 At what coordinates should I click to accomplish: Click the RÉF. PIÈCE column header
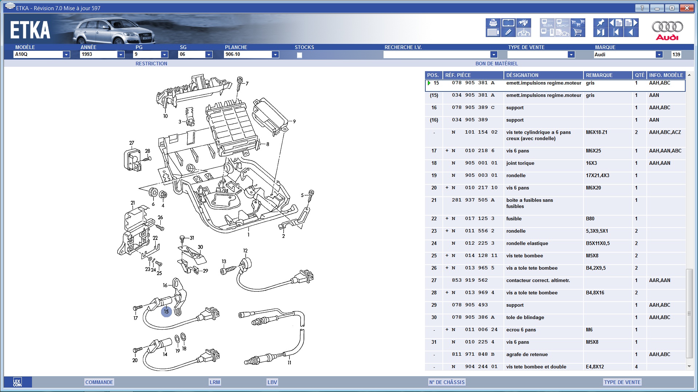[x=473, y=75]
